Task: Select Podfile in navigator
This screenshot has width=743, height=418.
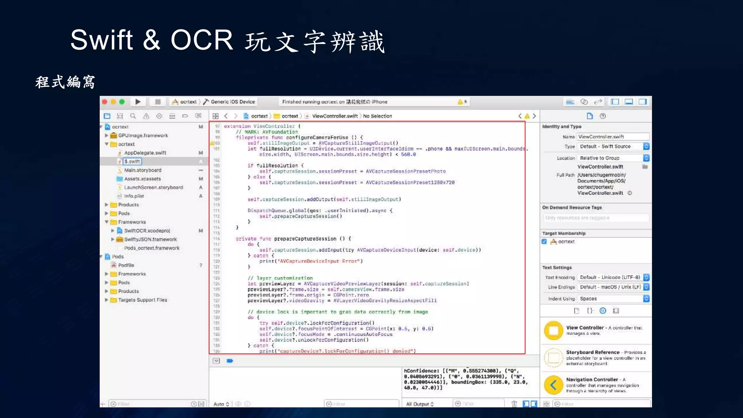Action: tap(126, 265)
